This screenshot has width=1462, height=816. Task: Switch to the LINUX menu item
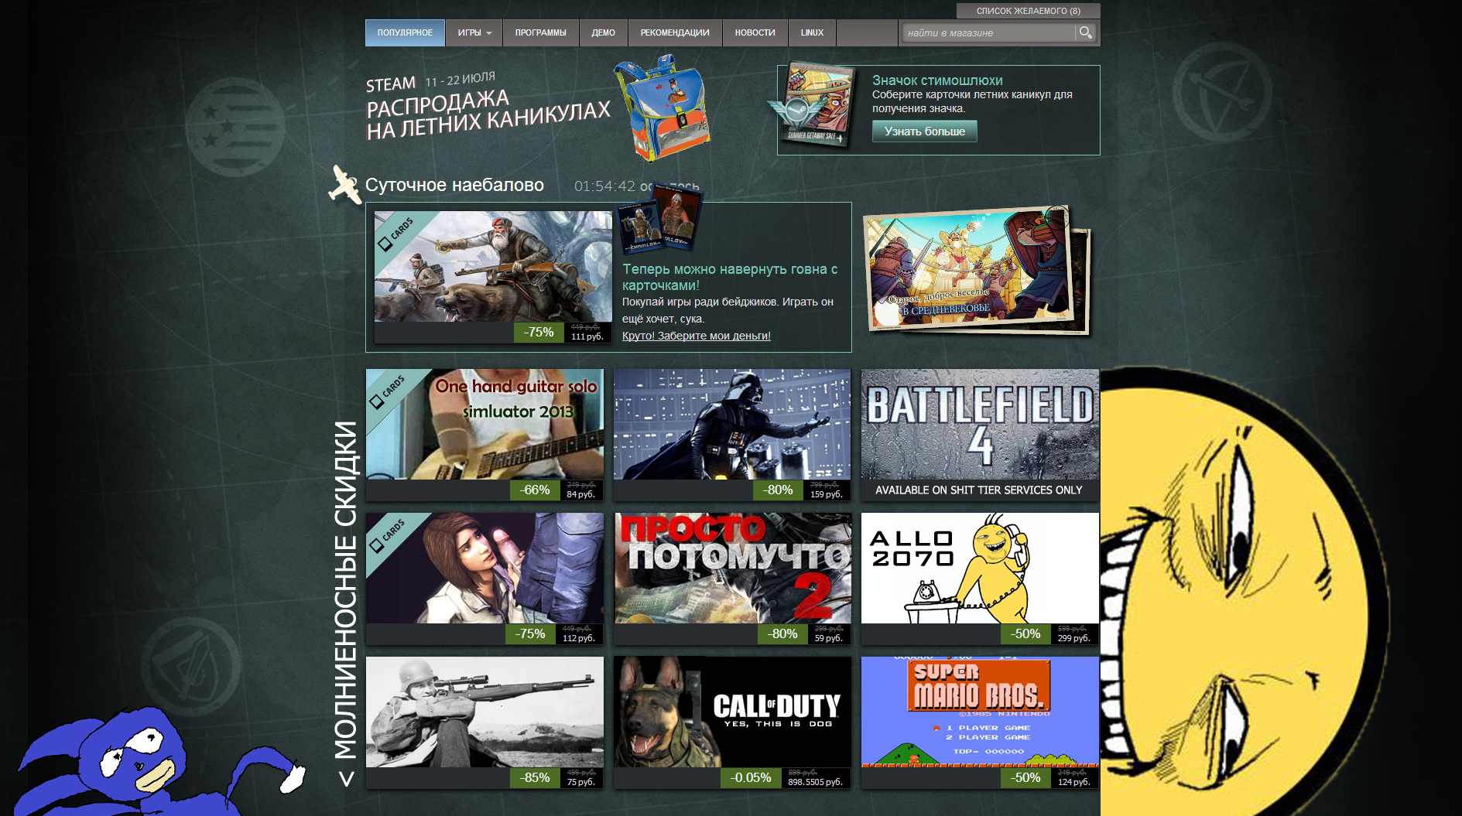812,32
